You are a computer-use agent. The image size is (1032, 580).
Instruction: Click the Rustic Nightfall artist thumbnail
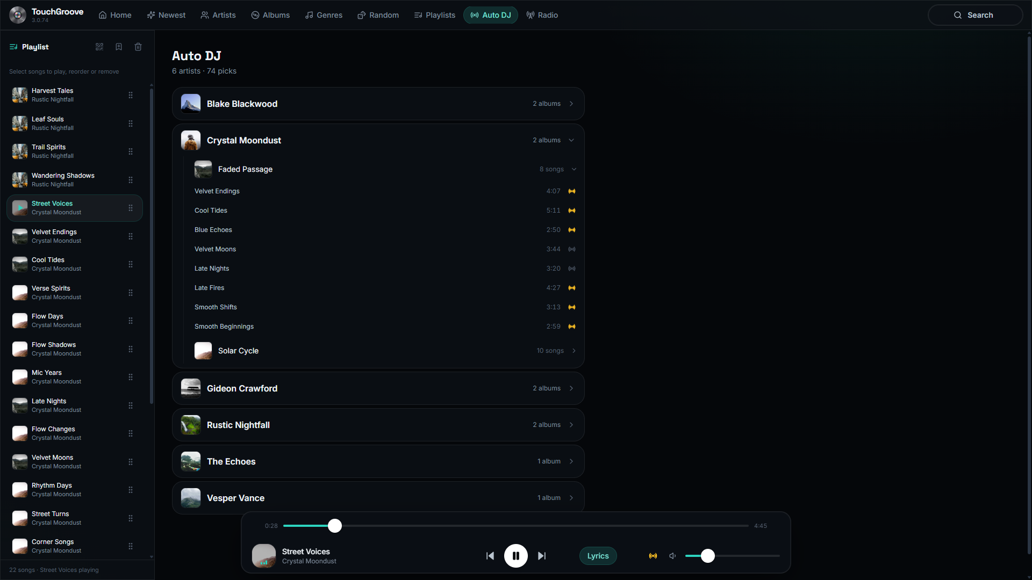pyautogui.click(x=191, y=425)
